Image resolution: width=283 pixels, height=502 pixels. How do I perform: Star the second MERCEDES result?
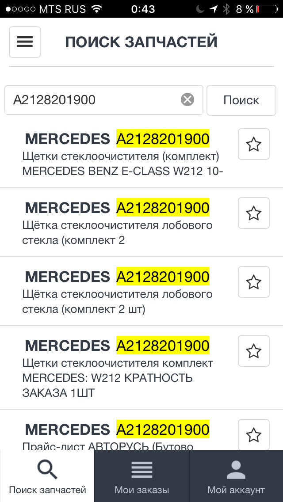[x=253, y=213]
